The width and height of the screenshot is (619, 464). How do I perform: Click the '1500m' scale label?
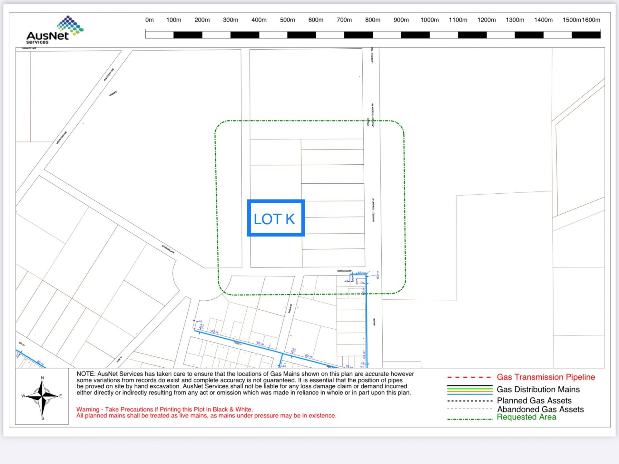pos(572,20)
